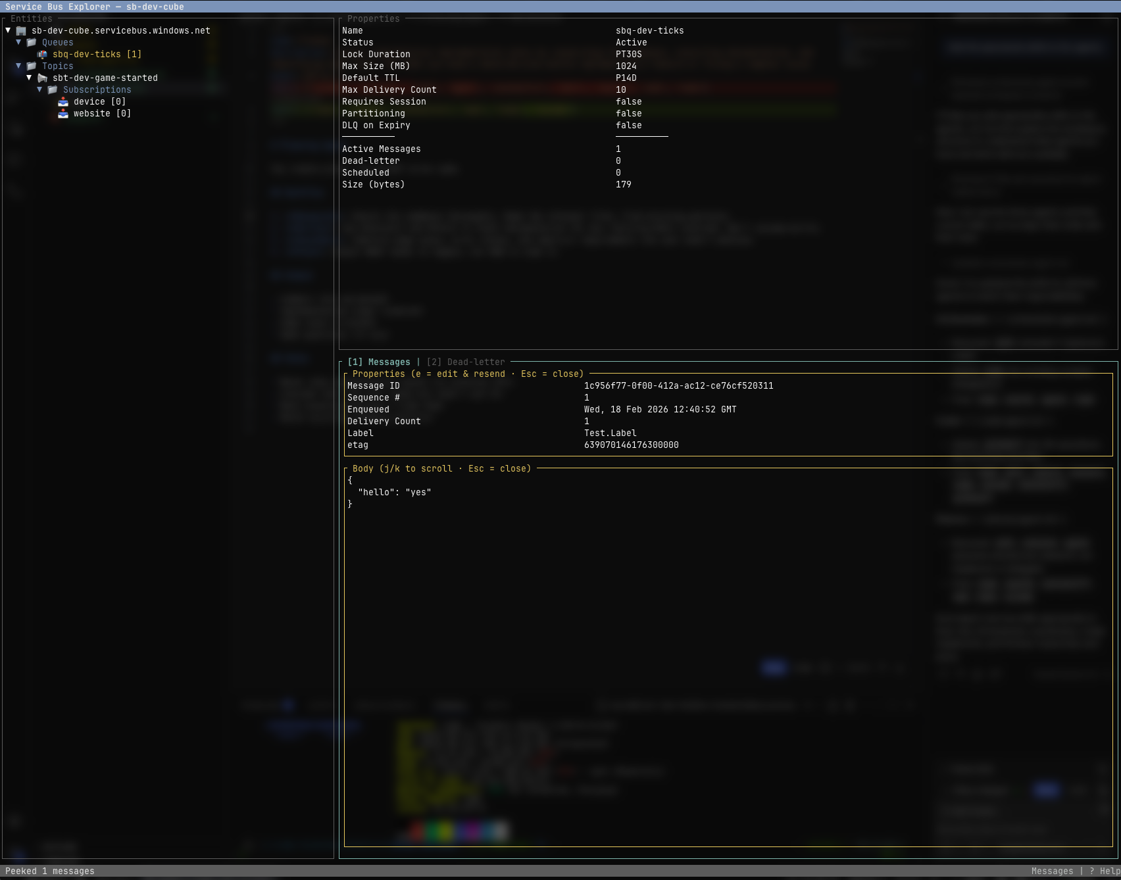The width and height of the screenshot is (1121, 880).
Task: Select the sbt-dev-game-started topic
Action: (105, 78)
